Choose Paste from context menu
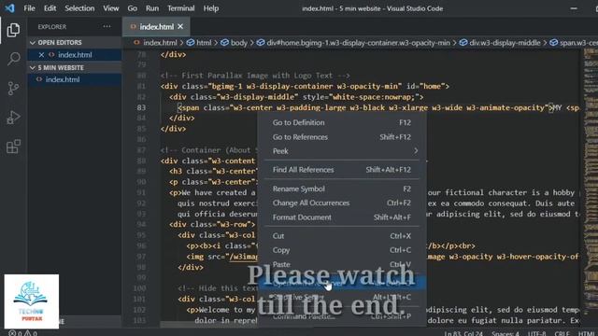 point(342,264)
